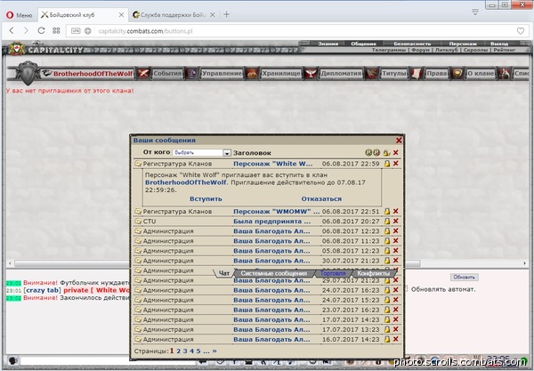The width and height of the screenshot is (534, 371).
Task: Go to messages page 2
Action: pos(178,351)
